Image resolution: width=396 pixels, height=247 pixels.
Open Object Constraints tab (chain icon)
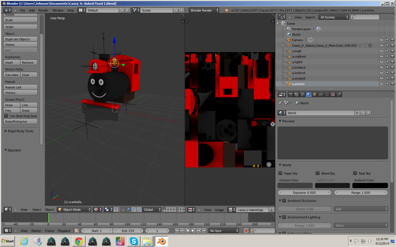(321, 95)
